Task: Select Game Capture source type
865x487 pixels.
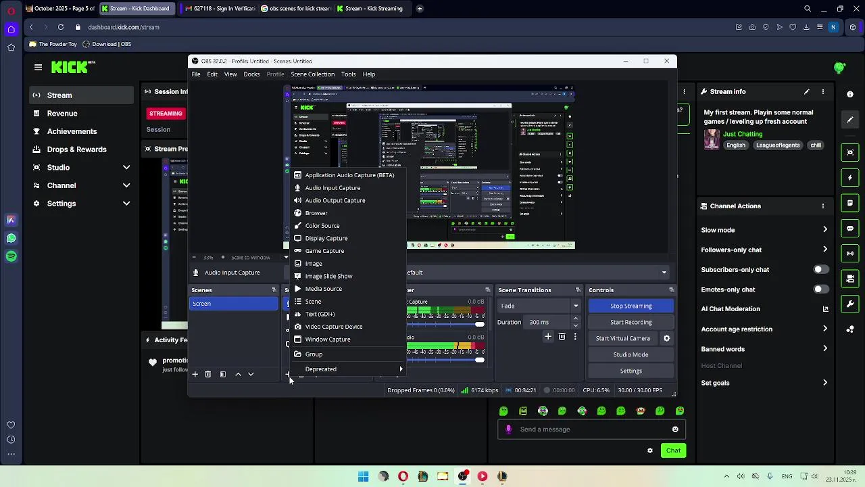Action: 349,251
